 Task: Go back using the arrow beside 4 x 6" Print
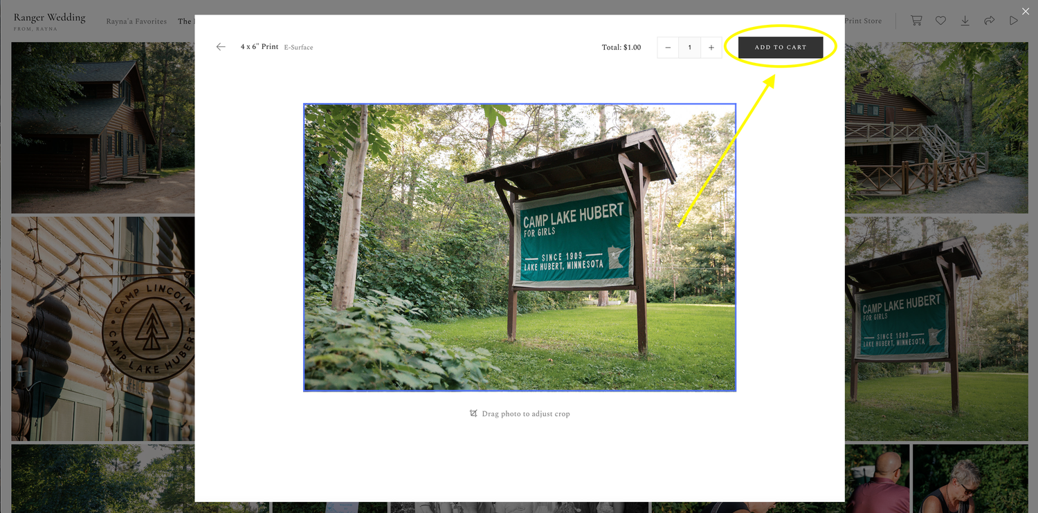221,47
